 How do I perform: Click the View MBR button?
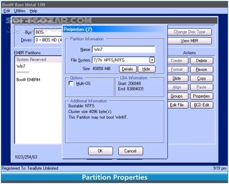click(190, 41)
